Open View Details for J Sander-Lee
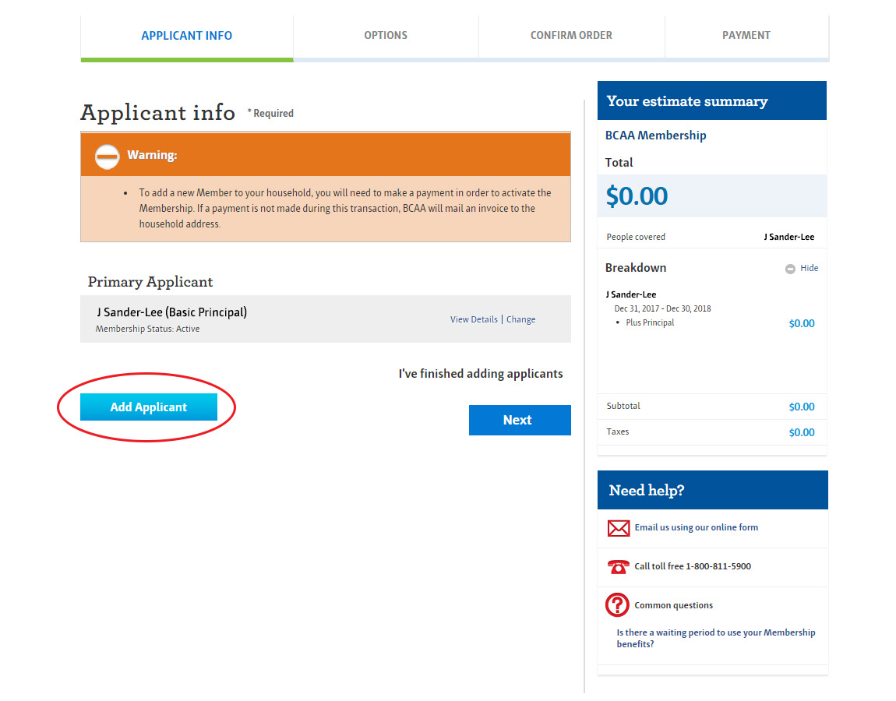 (x=474, y=319)
